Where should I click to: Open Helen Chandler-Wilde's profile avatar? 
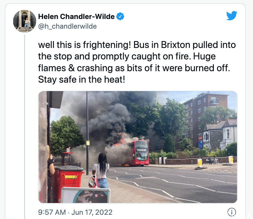tap(24, 21)
